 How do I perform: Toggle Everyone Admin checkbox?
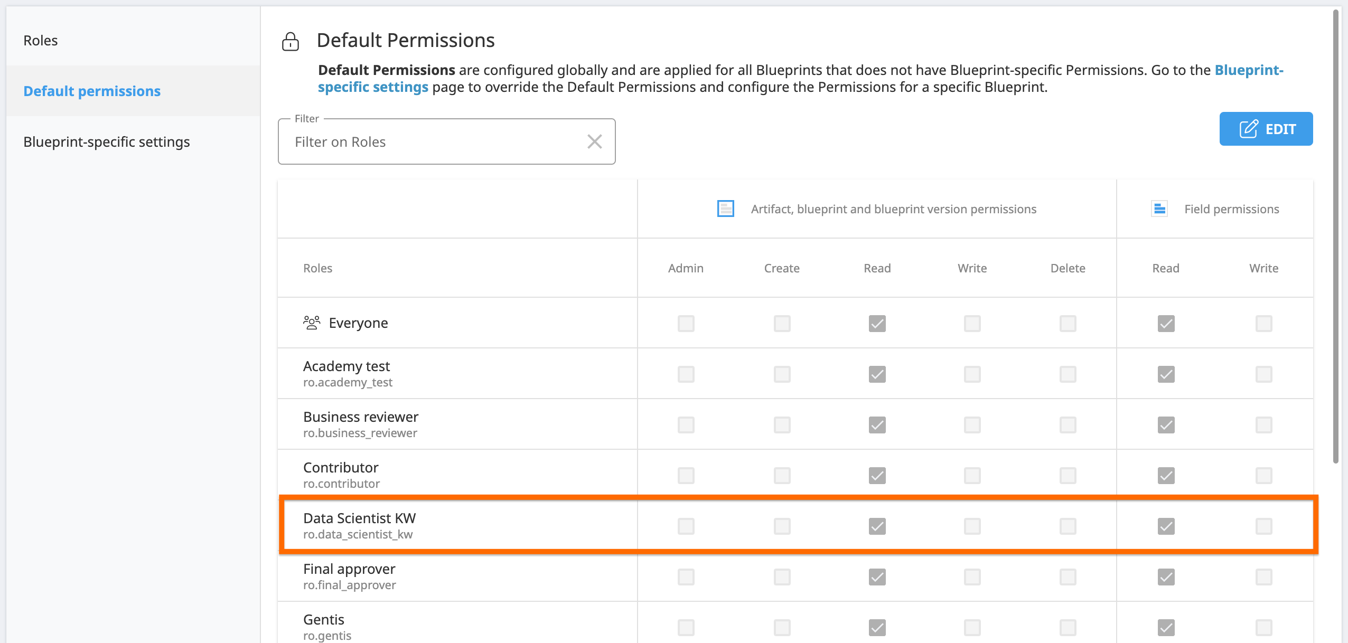[686, 324]
